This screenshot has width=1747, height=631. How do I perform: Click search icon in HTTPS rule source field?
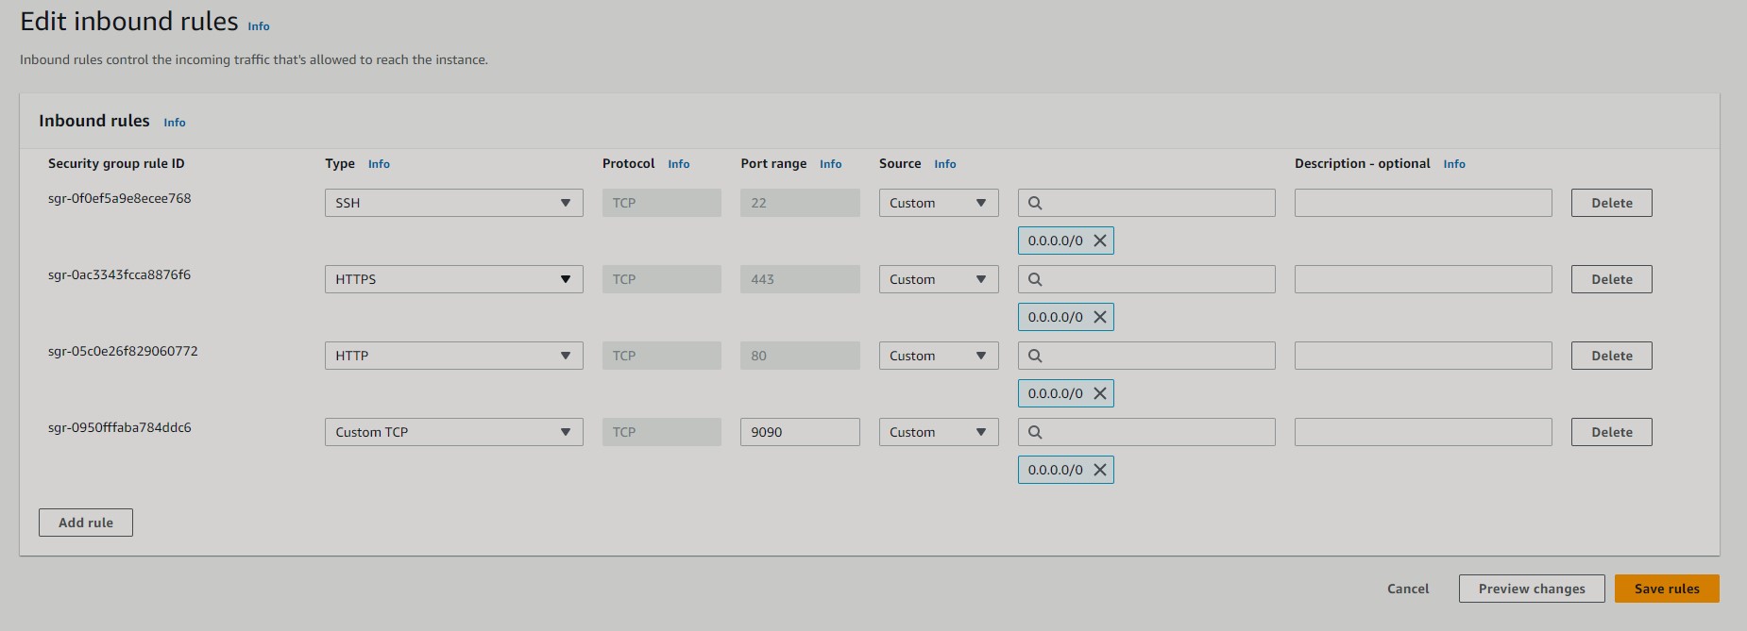point(1035,279)
